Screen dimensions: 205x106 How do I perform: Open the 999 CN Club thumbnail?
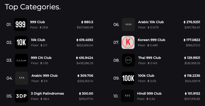click(21, 60)
